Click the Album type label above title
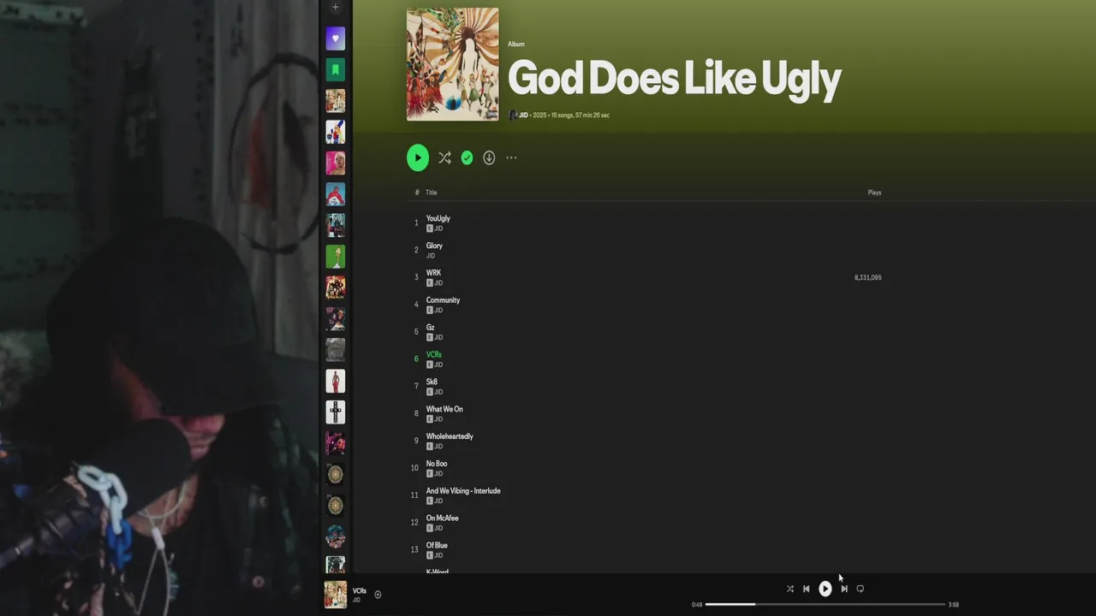This screenshot has height=616, width=1096. coord(515,44)
